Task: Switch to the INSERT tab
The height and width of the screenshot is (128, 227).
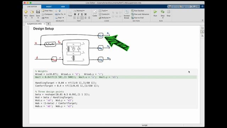Action: pyautogui.click(x=49, y=6)
